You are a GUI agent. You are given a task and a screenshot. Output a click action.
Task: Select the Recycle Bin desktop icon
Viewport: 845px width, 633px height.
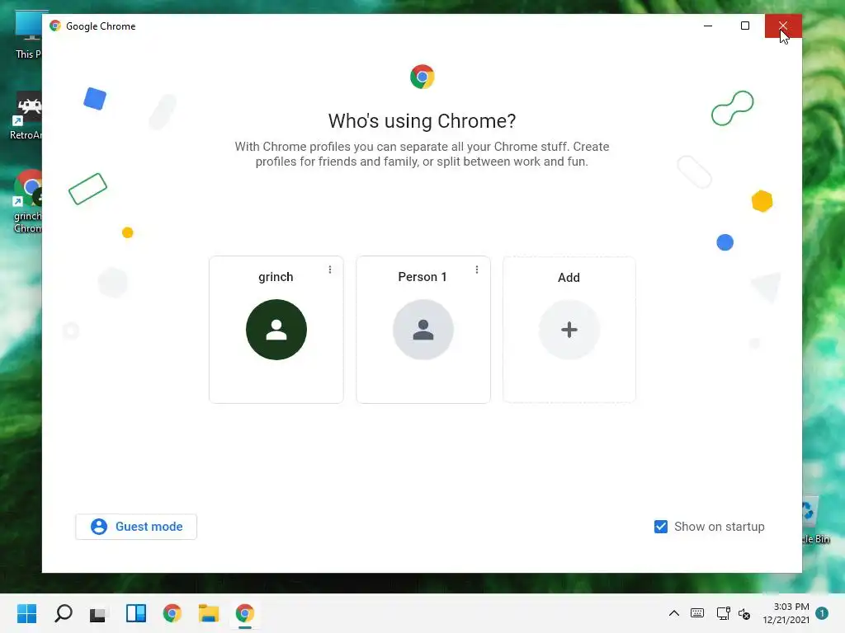coord(814,521)
